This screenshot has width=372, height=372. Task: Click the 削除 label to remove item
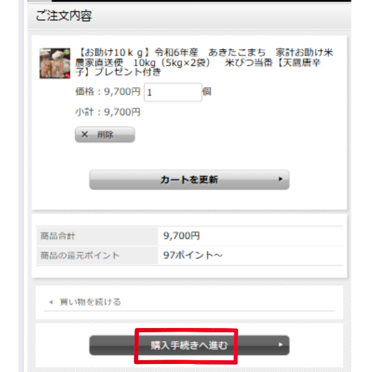(105, 135)
